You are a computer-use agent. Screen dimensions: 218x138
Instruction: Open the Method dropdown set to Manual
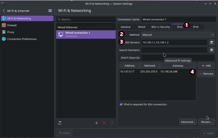coord(178,34)
